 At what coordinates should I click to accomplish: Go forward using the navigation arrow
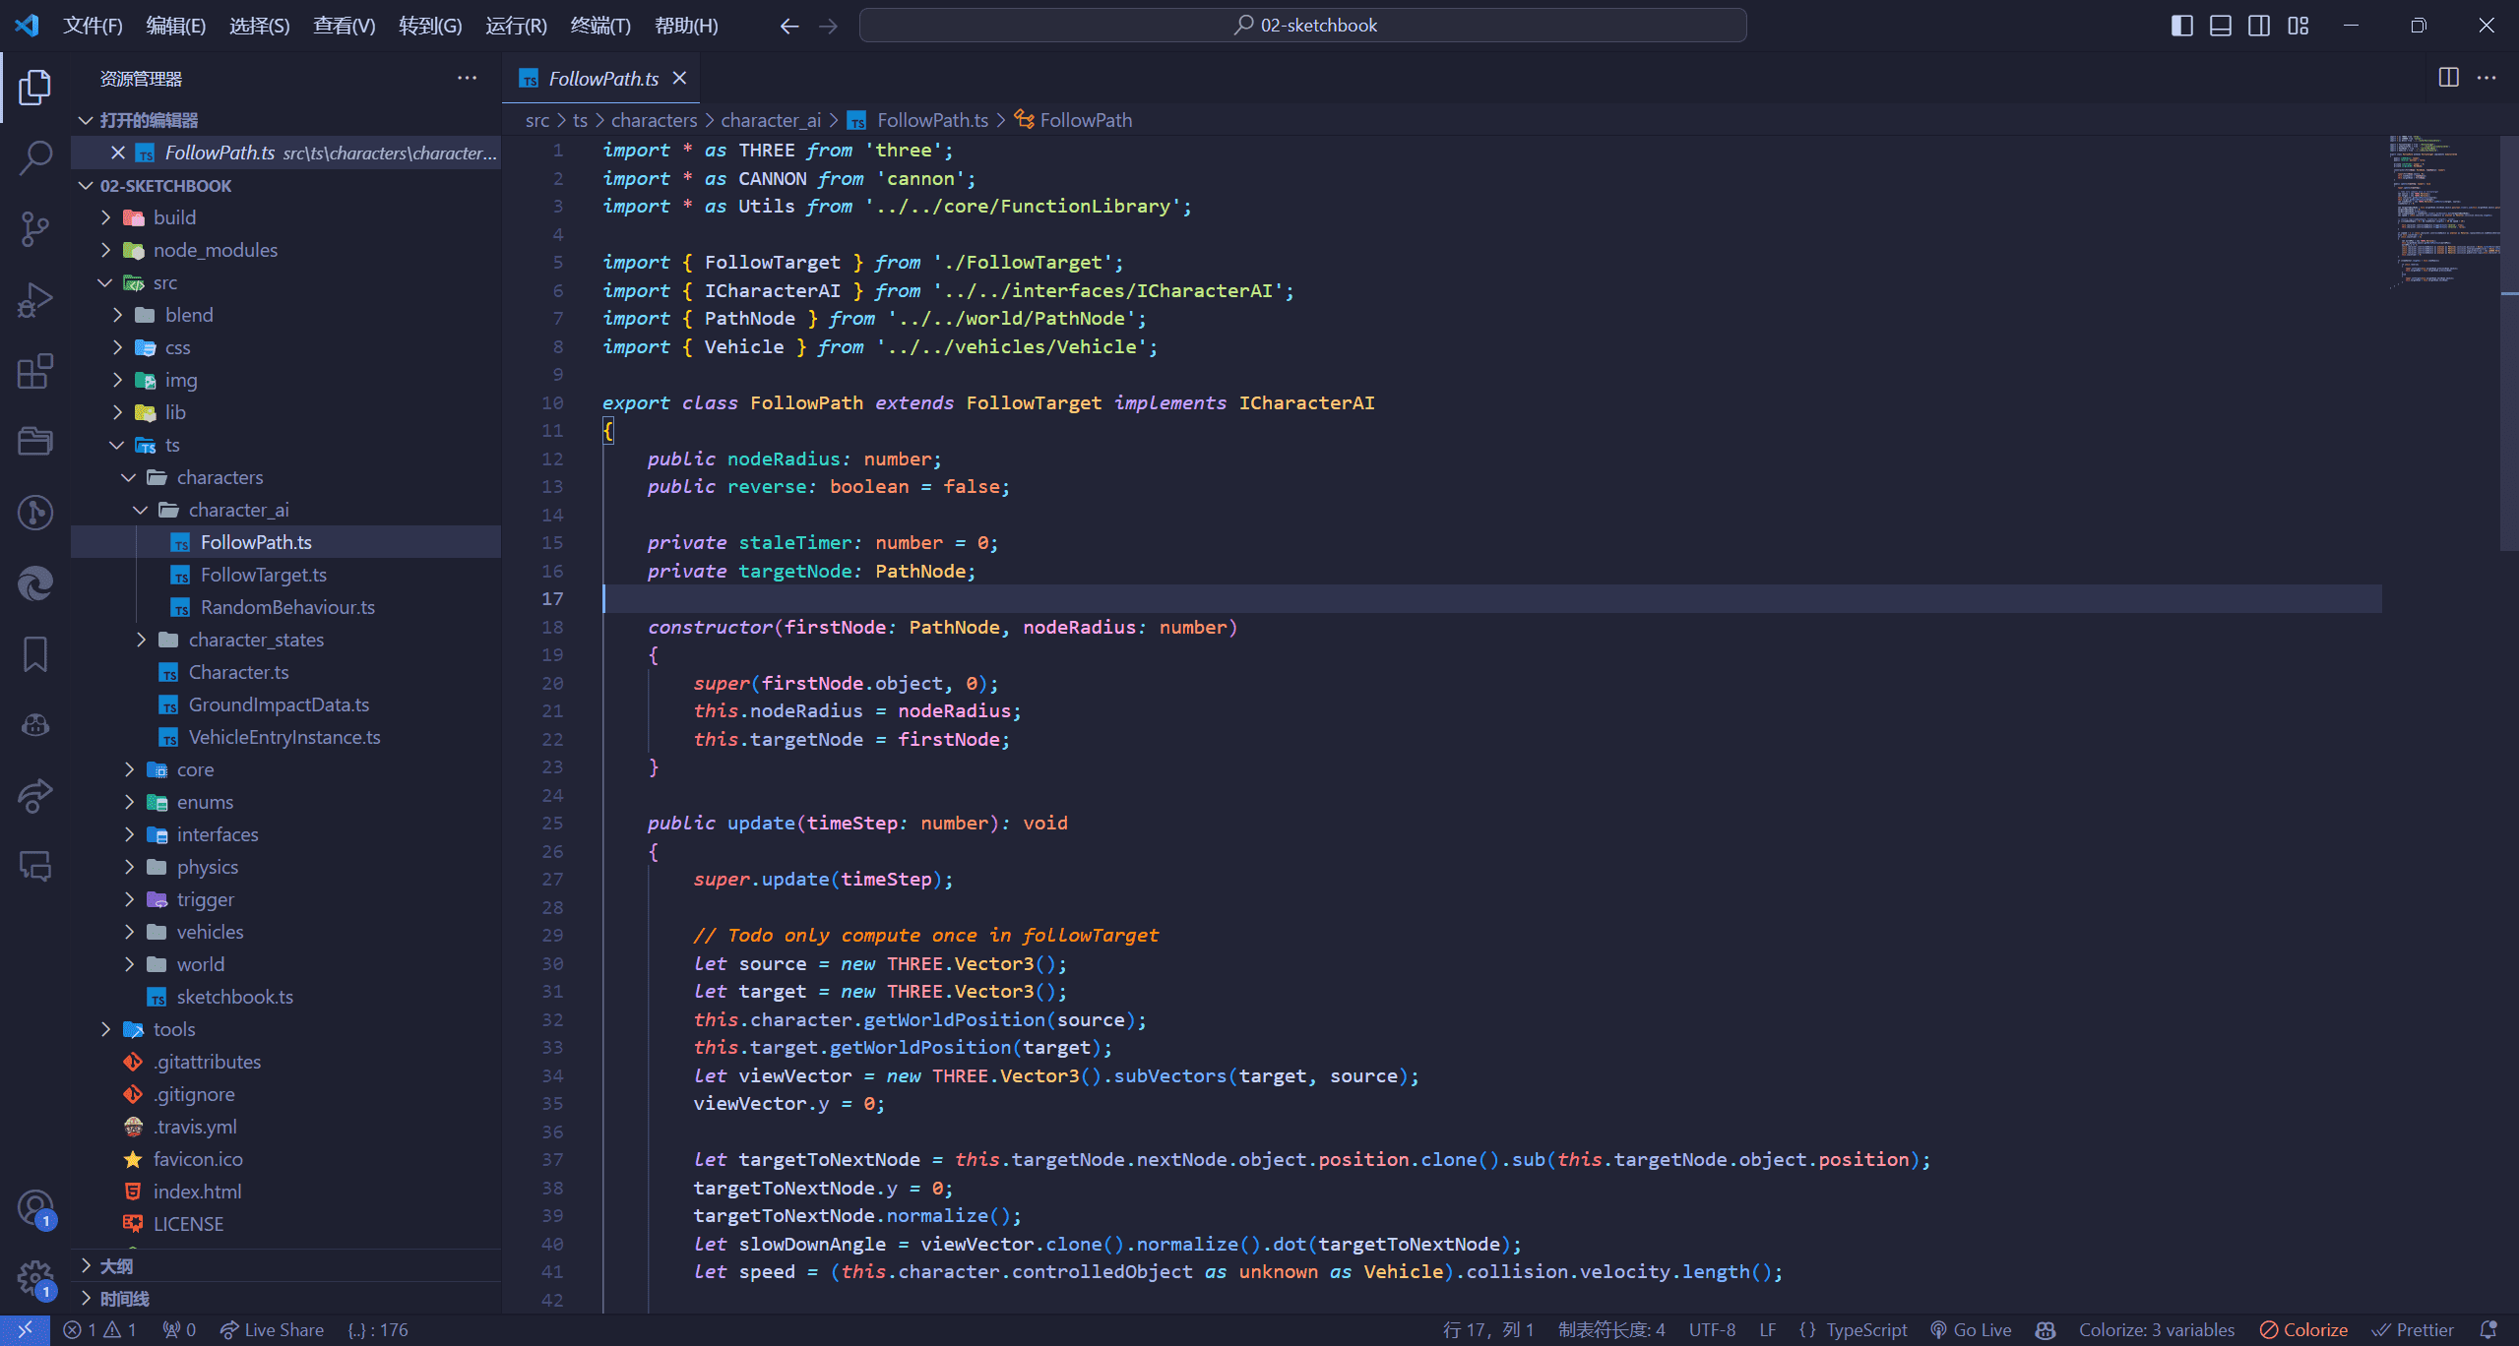pos(828,26)
